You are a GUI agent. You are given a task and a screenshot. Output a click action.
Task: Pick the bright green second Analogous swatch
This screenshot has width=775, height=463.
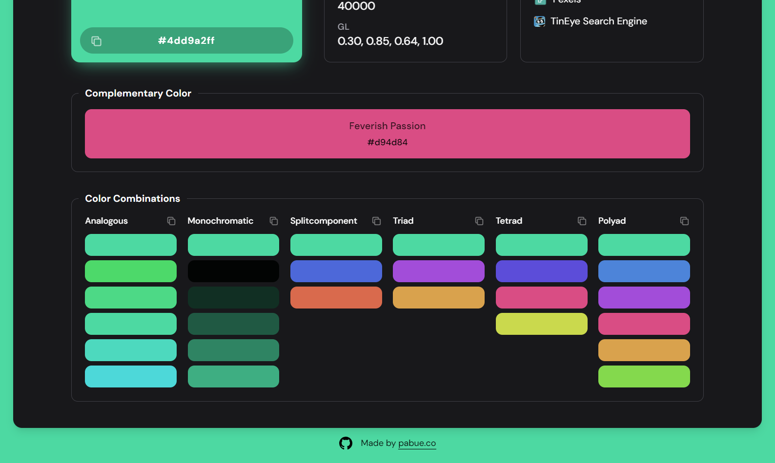tap(131, 271)
